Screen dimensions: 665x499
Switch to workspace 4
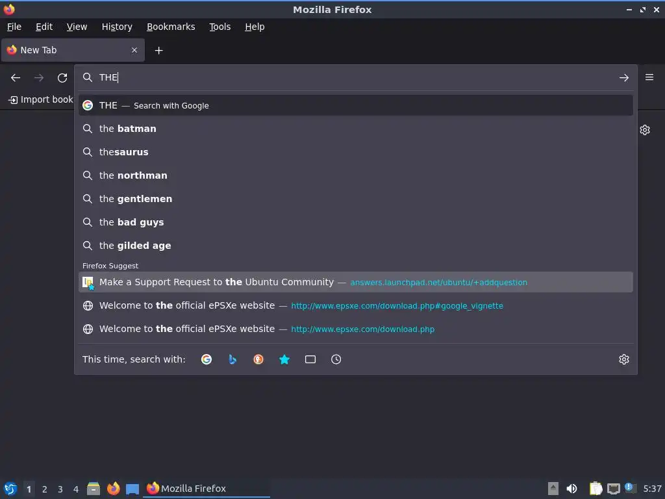point(76,489)
